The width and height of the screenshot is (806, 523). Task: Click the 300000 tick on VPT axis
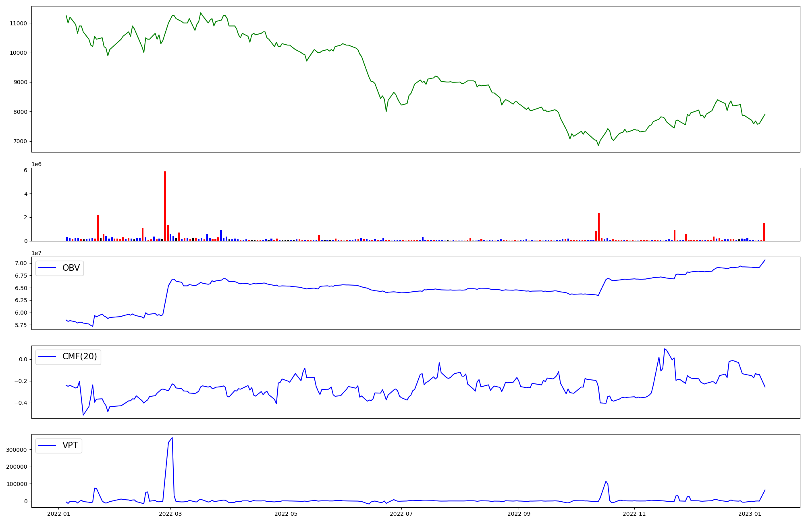coord(17,450)
